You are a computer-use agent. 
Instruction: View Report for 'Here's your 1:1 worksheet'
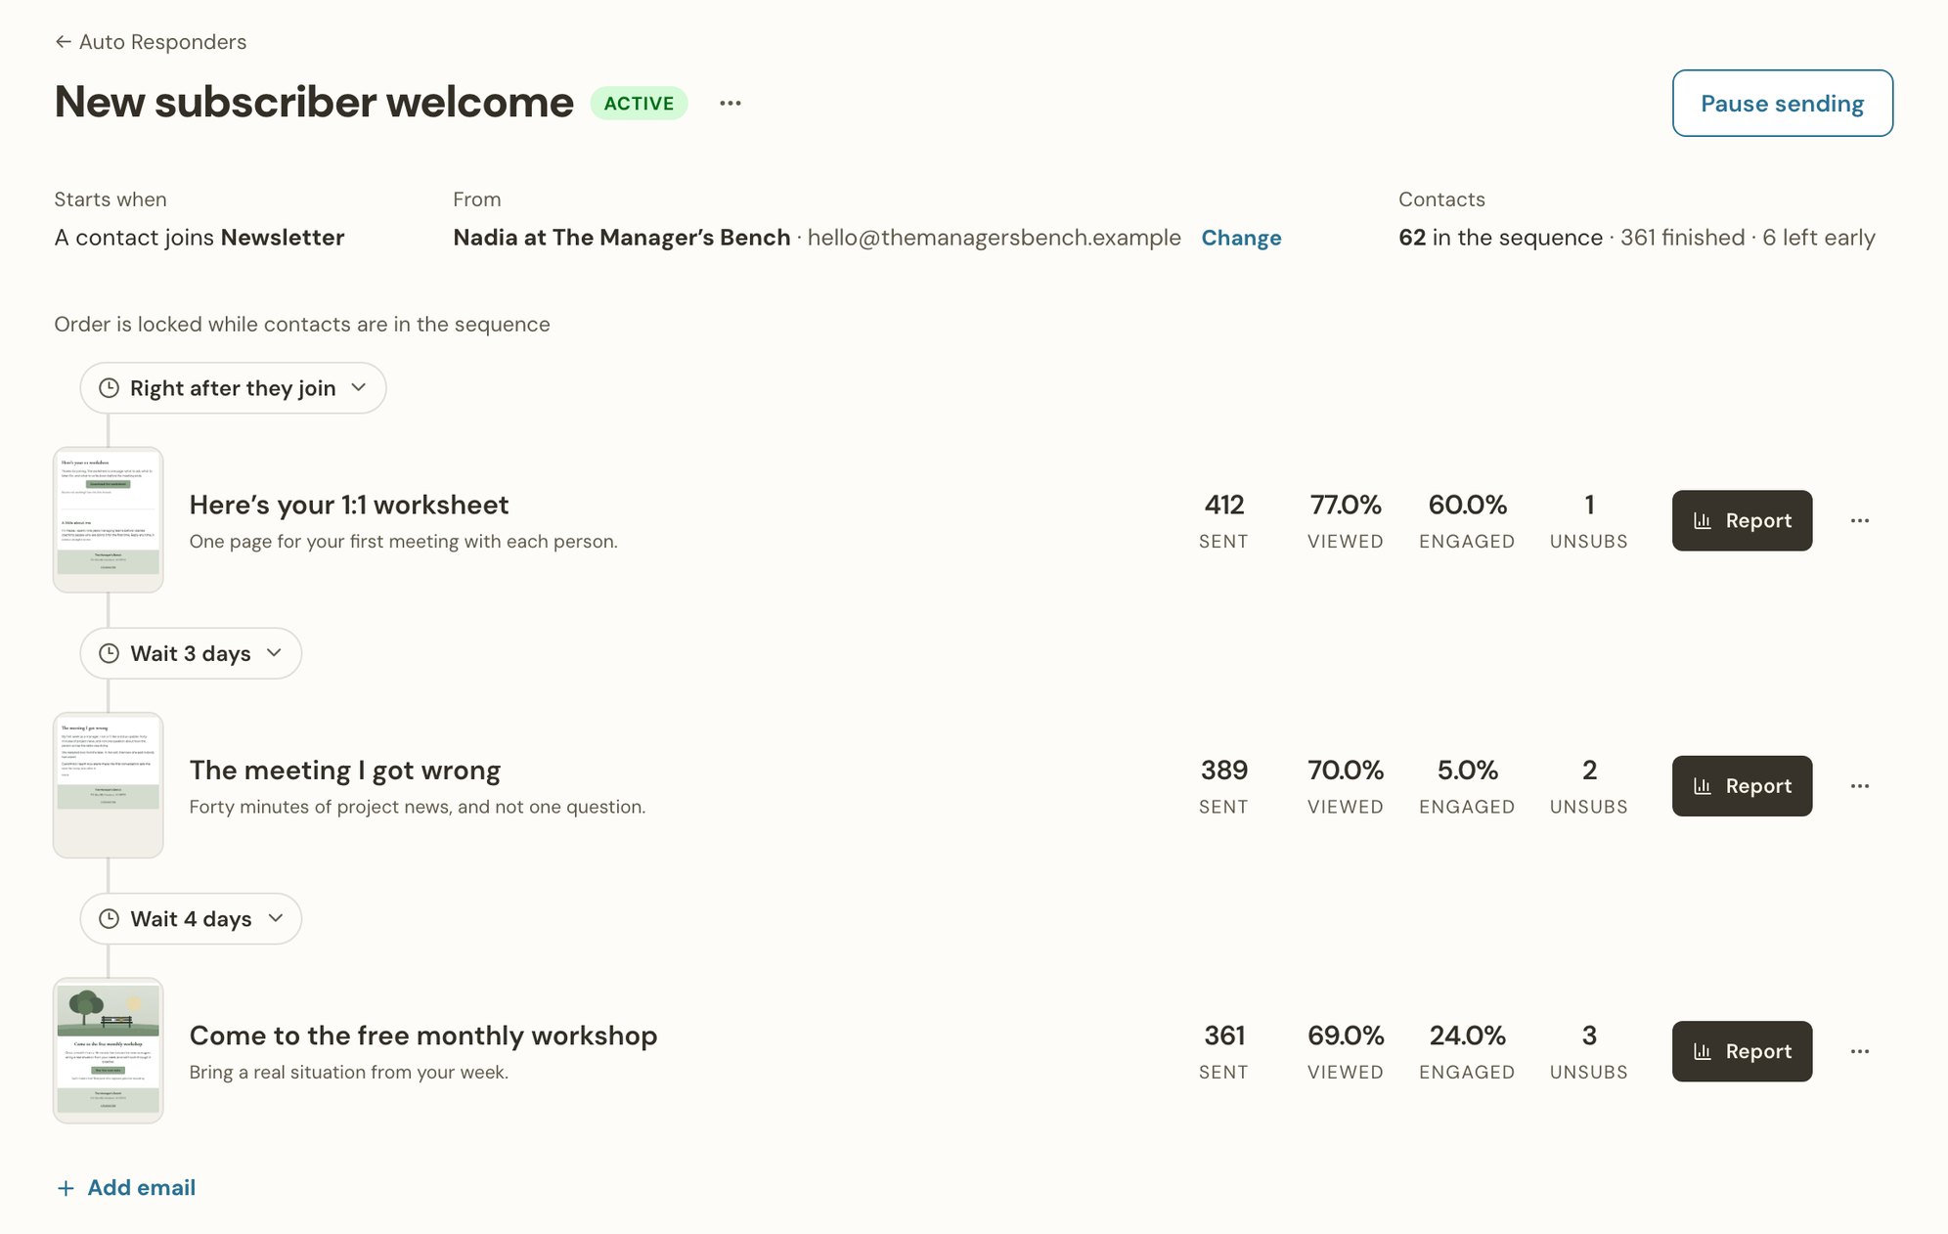1742,520
